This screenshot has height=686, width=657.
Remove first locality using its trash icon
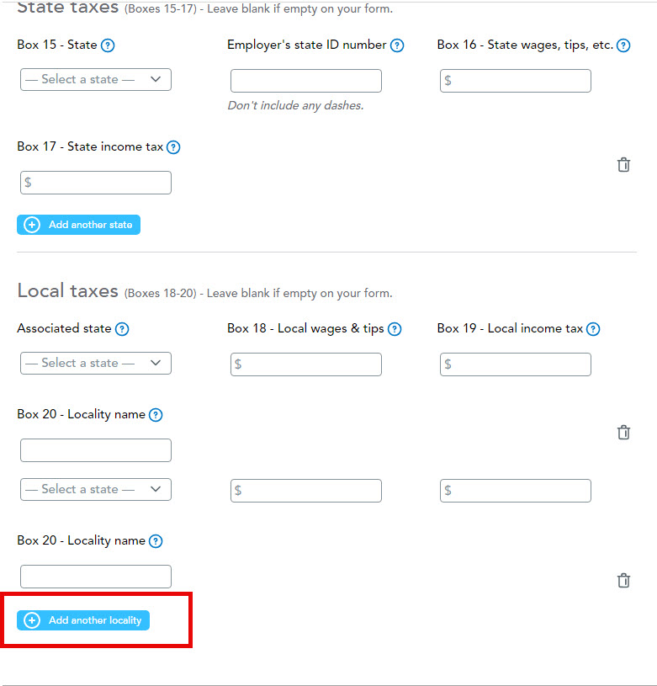[623, 433]
